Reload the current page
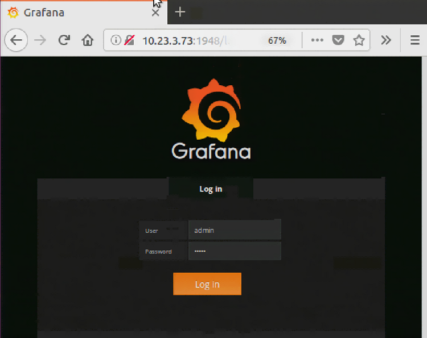The width and height of the screenshot is (427, 338). pyautogui.click(x=64, y=40)
